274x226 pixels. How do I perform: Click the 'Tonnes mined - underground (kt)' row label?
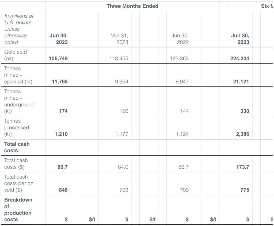19,101
